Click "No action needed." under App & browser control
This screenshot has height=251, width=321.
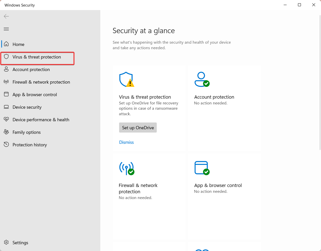[x=211, y=191]
